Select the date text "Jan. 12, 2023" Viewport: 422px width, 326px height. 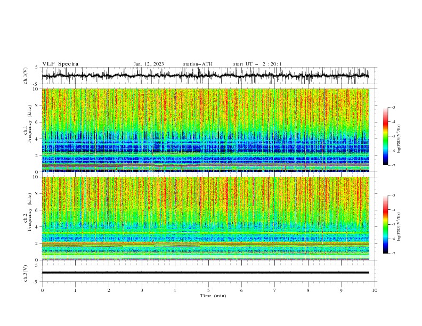click(149, 64)
